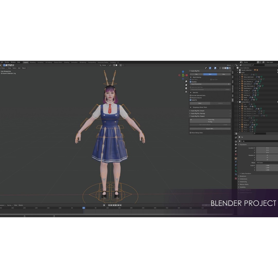
Task: Enable Exclude Selected Verts checkbox
Action: [190, 95]
